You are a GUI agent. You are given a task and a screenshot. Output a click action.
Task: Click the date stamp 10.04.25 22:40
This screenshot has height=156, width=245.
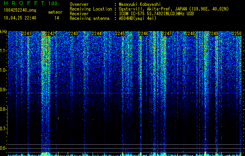pyautogui.click(x=20, y=18)
